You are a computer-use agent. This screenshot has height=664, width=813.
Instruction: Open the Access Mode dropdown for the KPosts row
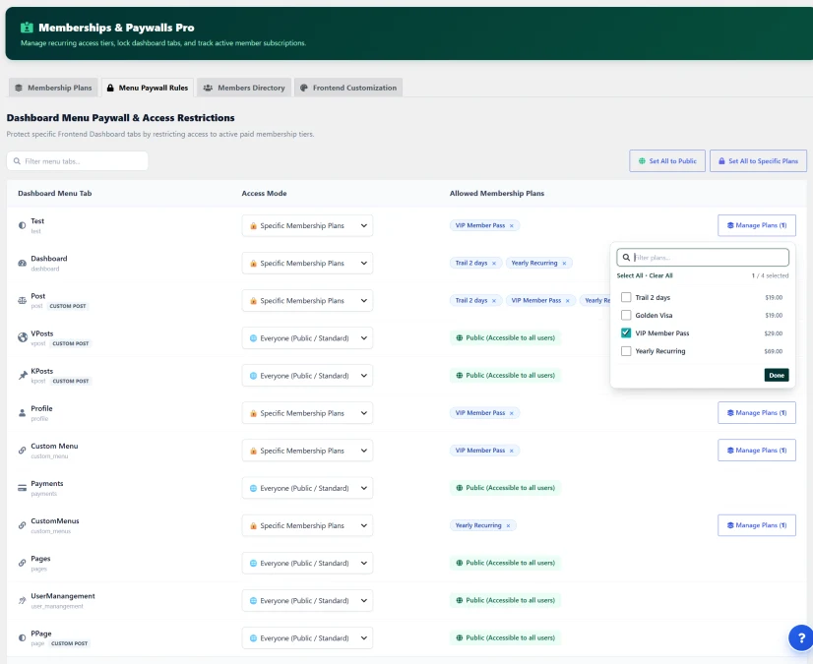[307, 375]
